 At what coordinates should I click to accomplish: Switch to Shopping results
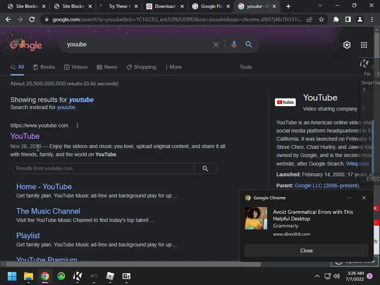click(141, 67)
